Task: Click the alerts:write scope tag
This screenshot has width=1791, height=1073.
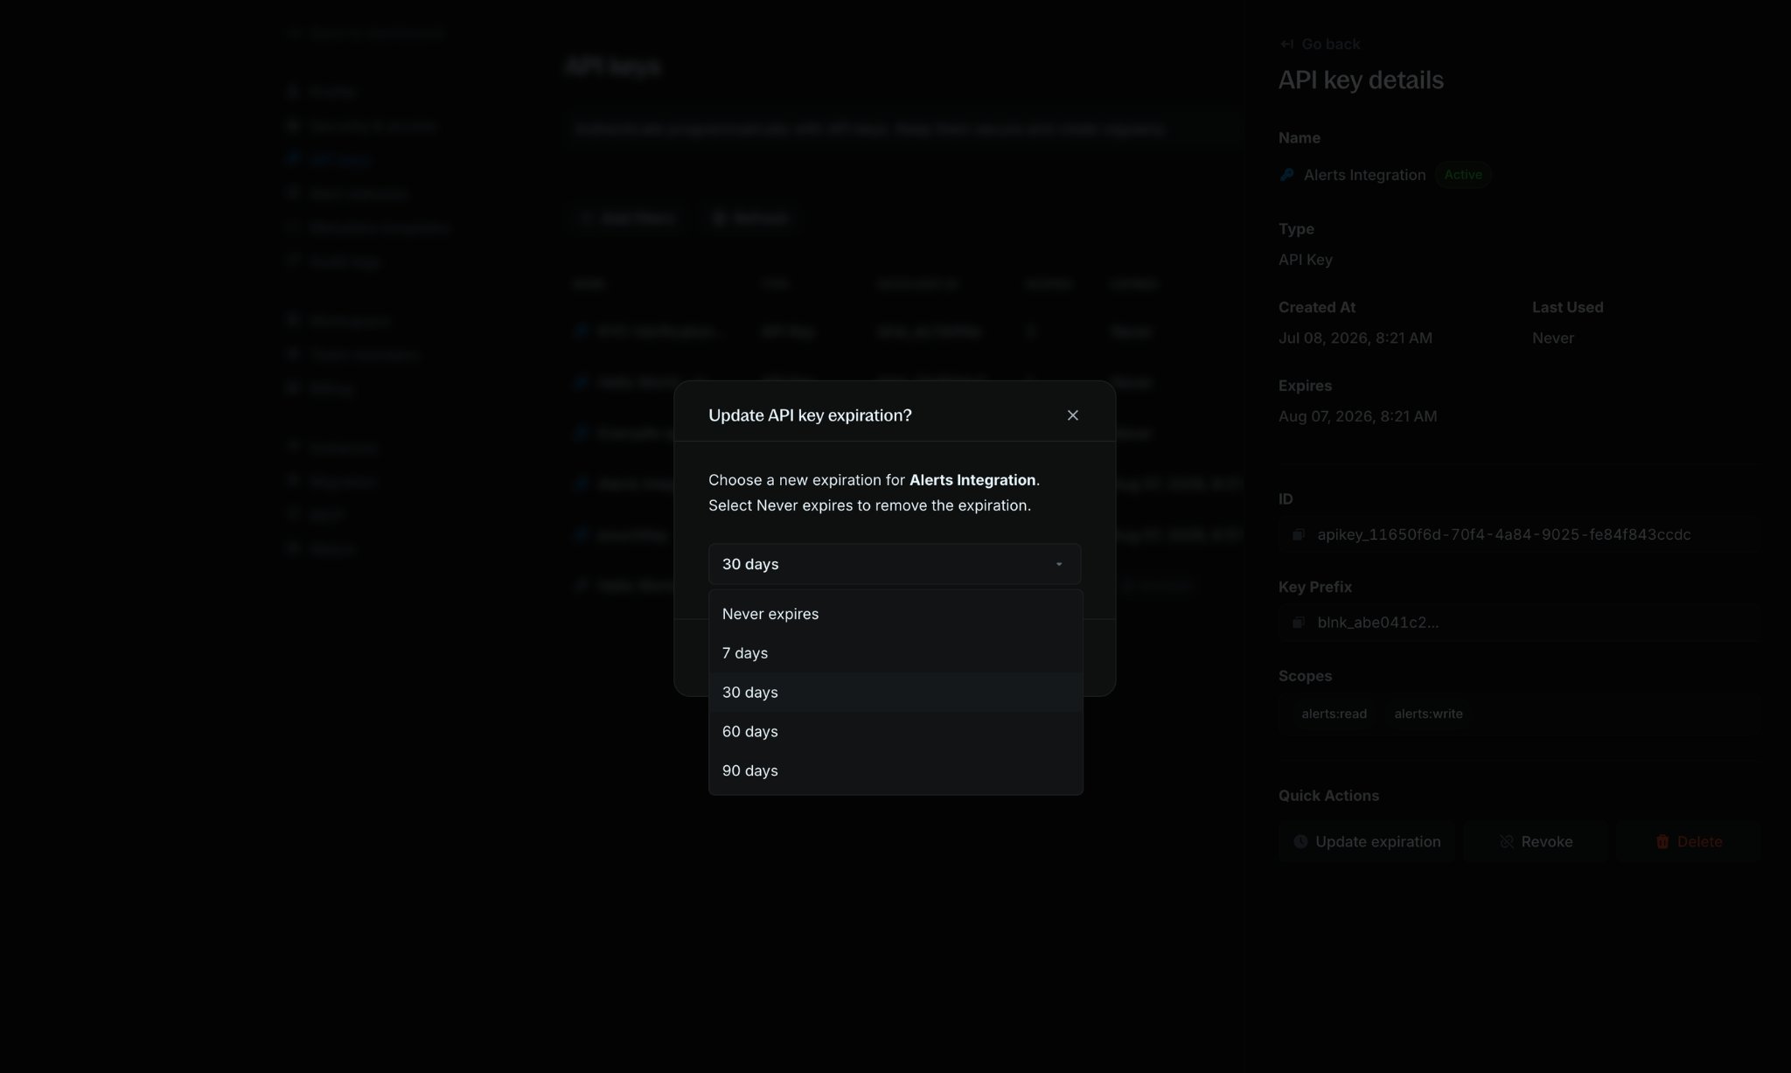Action: pos(1428,714)
